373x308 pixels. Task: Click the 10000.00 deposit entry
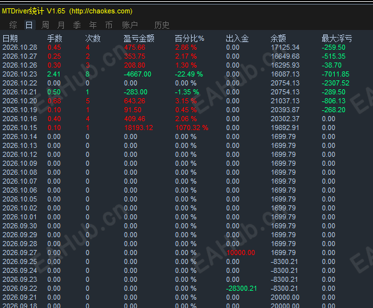241,253
